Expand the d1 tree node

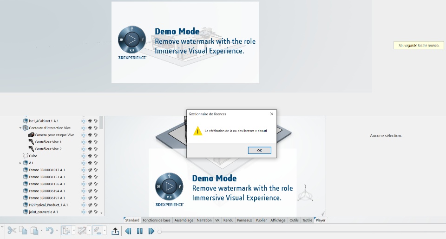click(20, 163)
